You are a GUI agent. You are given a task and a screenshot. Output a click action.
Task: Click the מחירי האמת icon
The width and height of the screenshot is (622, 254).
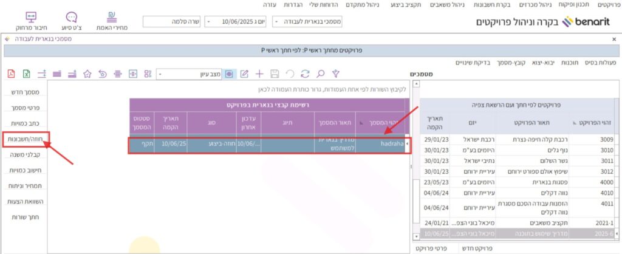pos(112,21)
